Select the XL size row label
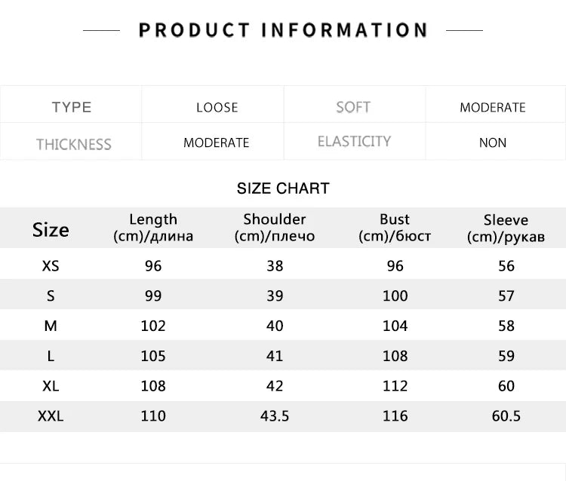This screenshot has width=566, height=481. tap(51, 386)
